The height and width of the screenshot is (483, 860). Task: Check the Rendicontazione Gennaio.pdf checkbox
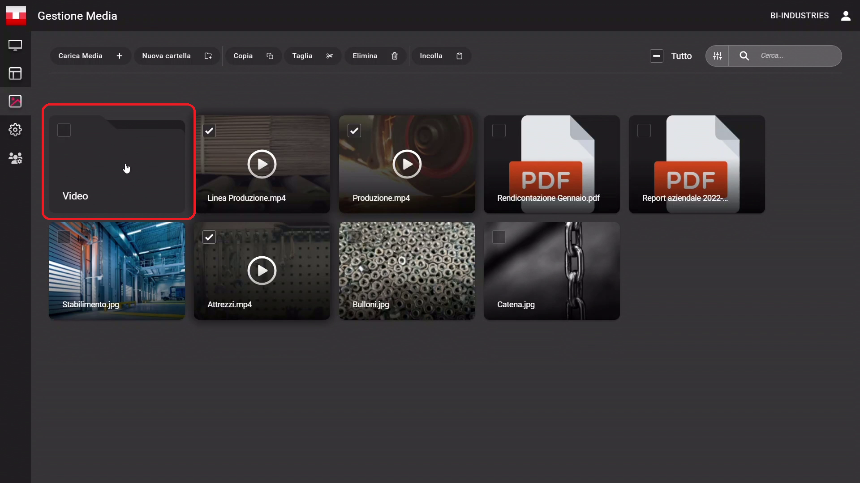[499, 131]
